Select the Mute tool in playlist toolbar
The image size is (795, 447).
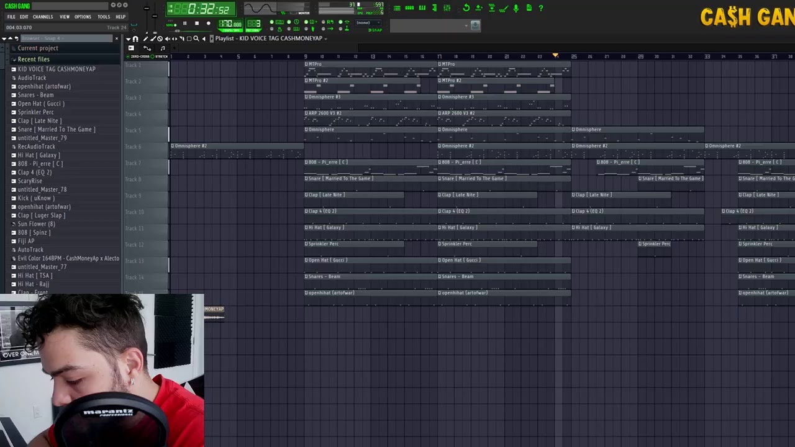pyautogui.click(x=167, y=38)
